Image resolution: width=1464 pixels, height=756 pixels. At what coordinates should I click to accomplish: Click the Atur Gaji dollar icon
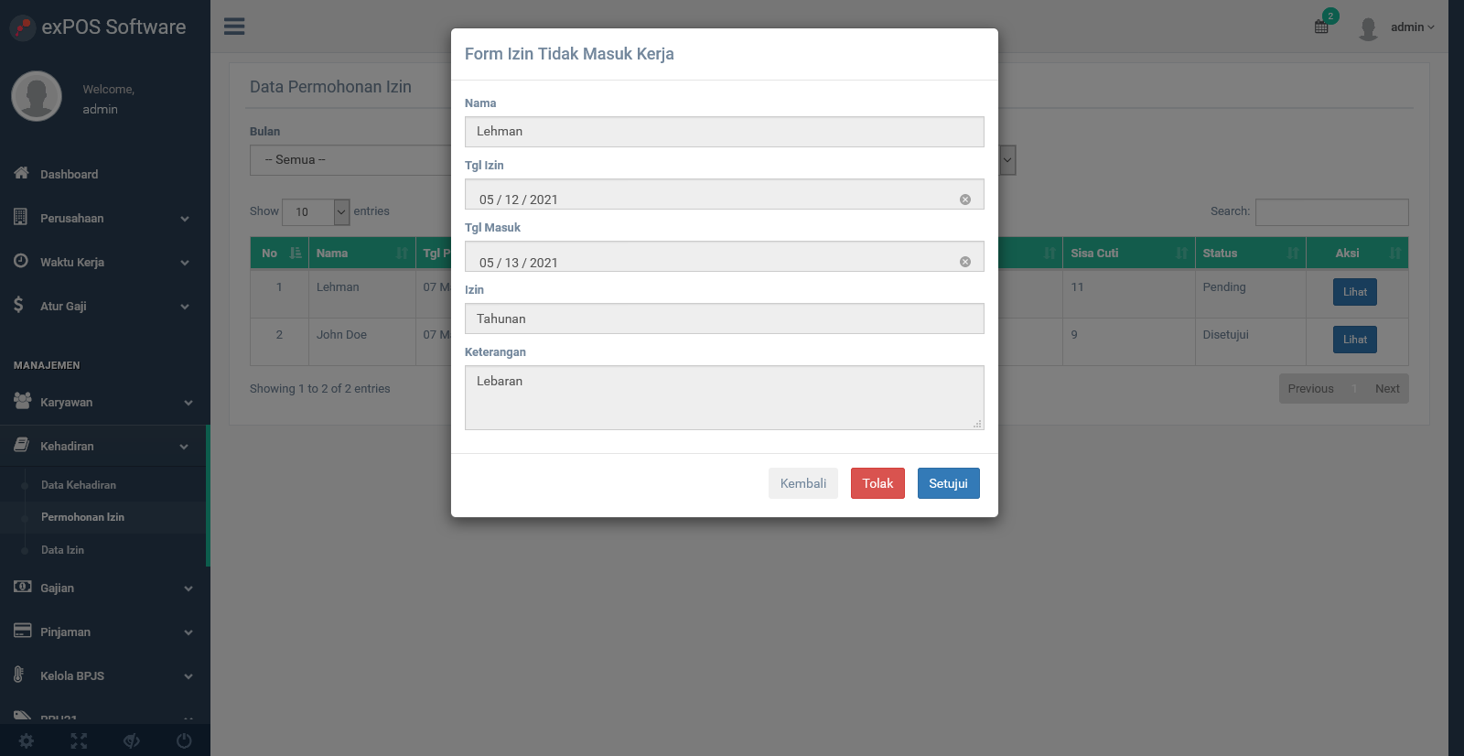coord(18,305)
